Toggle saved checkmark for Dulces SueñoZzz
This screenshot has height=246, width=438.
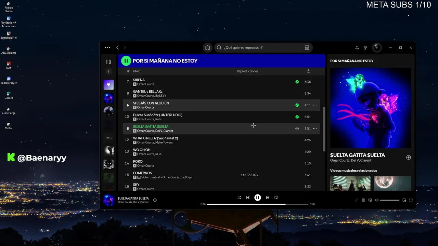[297, 117]
